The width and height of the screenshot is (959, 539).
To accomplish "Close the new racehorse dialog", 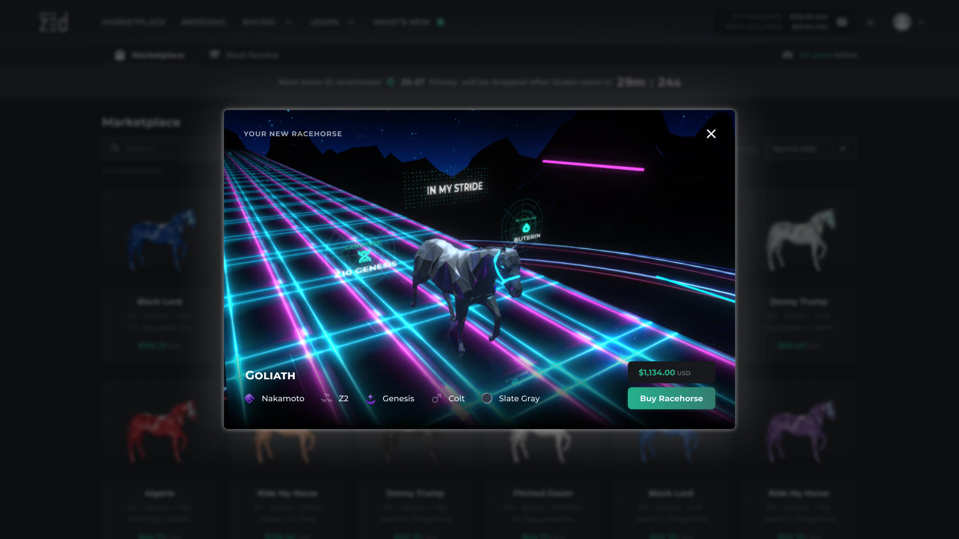I will pyautogui.click(x=711, y=134).
